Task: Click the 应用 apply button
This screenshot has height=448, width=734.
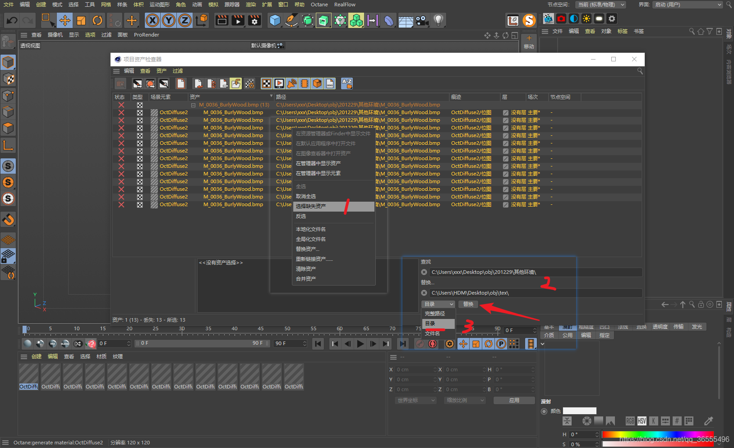Action: 514,400
